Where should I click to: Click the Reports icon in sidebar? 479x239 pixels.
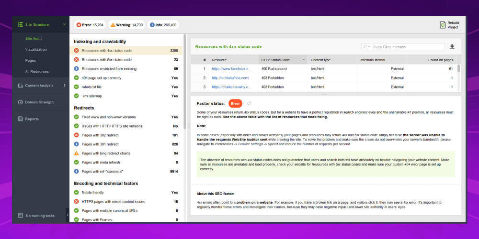pyautogui.click(x=20, y=119)
